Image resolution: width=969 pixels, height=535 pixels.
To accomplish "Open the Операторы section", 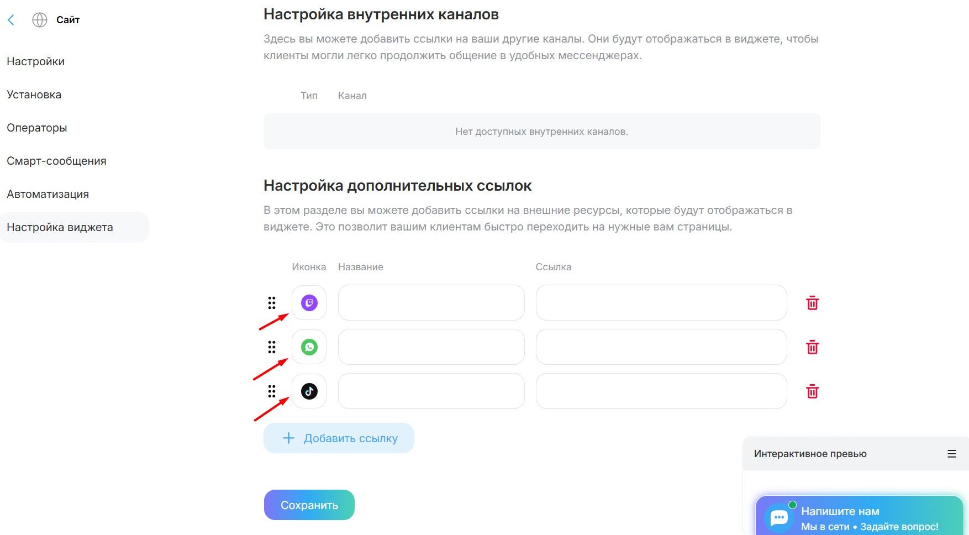I will [x=37, y=128].
